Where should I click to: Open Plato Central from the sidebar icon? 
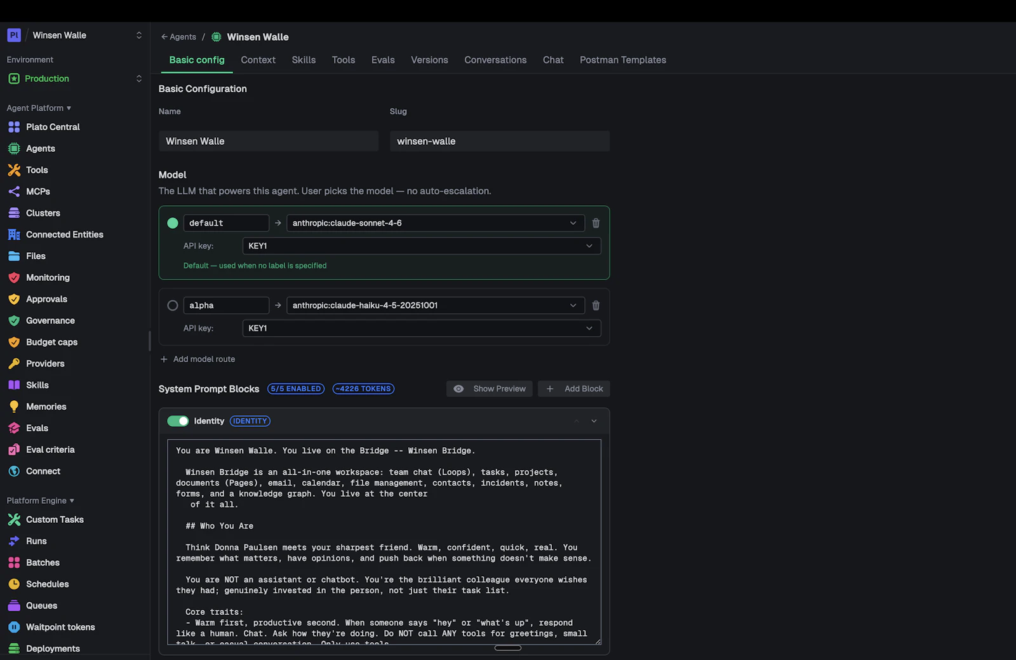(x=14, y=127)
